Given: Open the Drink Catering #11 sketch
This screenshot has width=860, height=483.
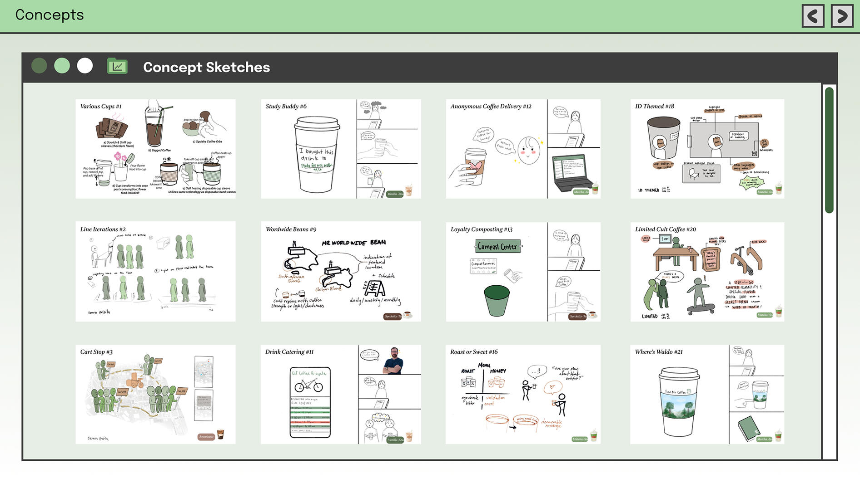Looking at the screenshot, I should tap(341, 394).
